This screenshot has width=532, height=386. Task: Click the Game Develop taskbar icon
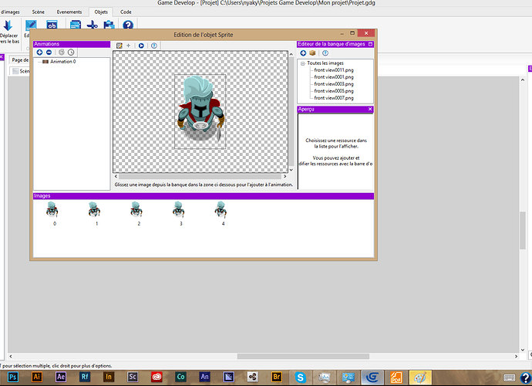[x=372, y=378]
